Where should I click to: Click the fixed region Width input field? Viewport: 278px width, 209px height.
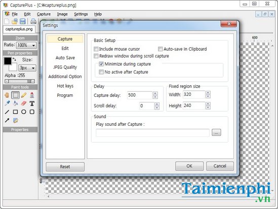coord(194,94)
